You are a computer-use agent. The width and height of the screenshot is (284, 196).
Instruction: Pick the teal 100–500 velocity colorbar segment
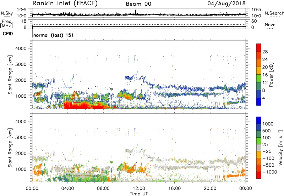tap(259, 134)
